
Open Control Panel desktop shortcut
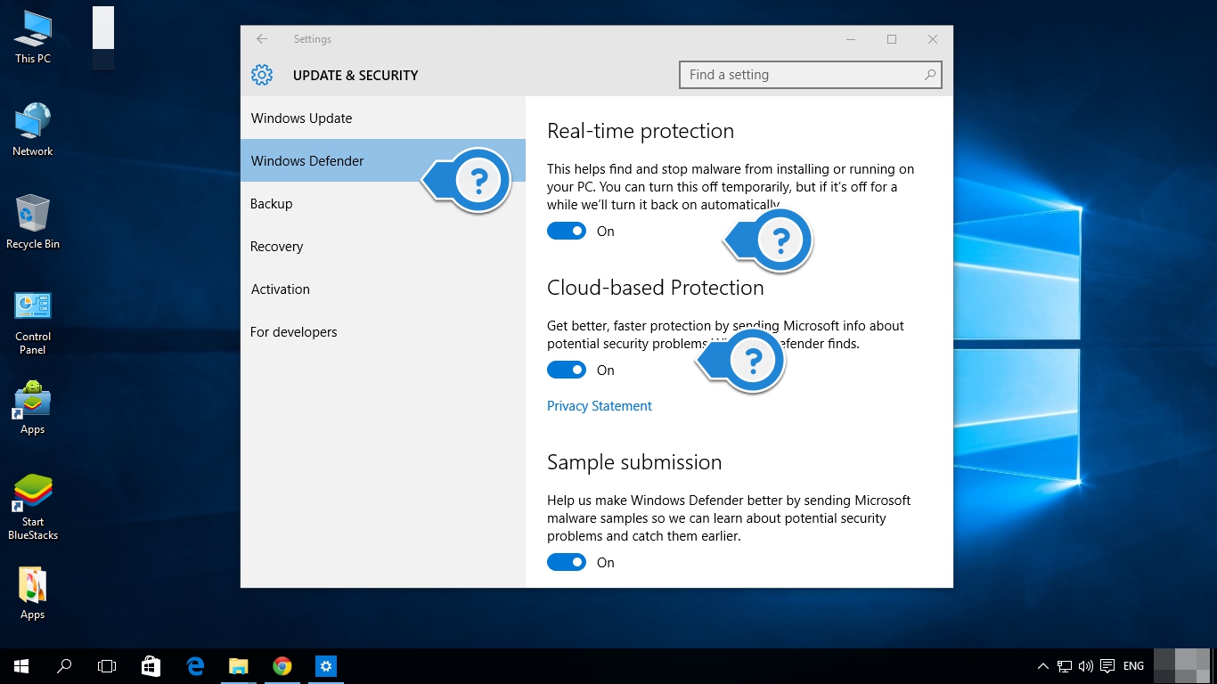tap(33, 322)
